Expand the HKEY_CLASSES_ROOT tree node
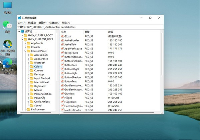Image resolution: width=200 pixels, height=140 pixels. coord(22,35)
